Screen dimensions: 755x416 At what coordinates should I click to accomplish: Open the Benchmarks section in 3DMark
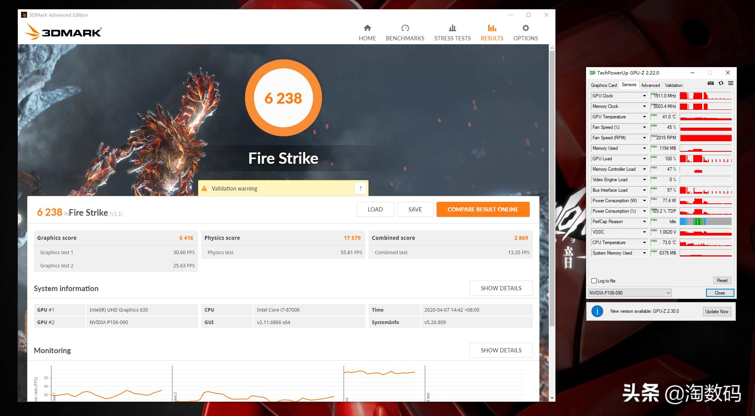pos(405,33)
